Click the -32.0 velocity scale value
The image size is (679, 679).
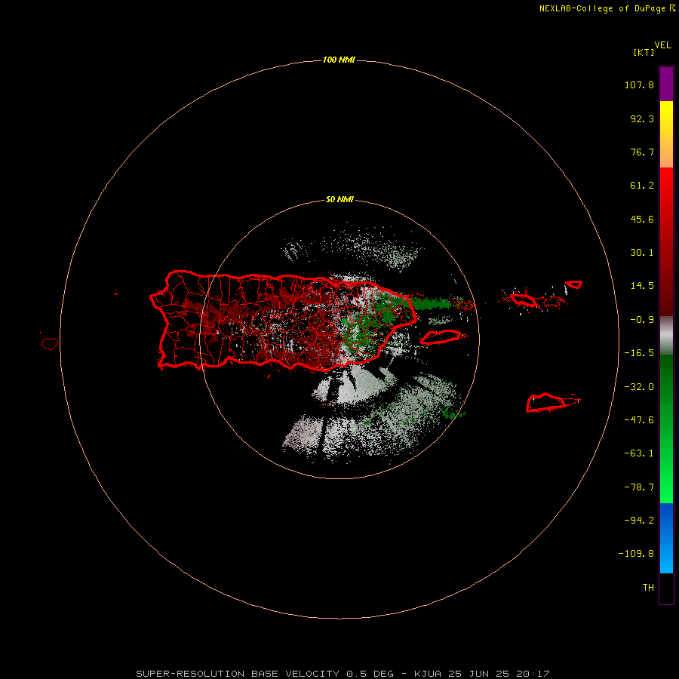pos(639,387)
